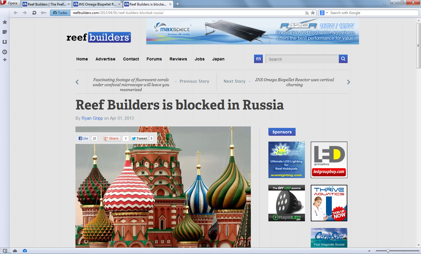Open a new tab with the plus button
Screen dimensions: 421x254
(x=177, y=4)
